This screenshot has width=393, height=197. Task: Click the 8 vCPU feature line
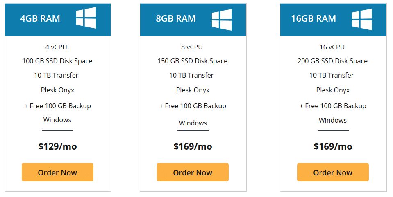click(x=192, y=47)
